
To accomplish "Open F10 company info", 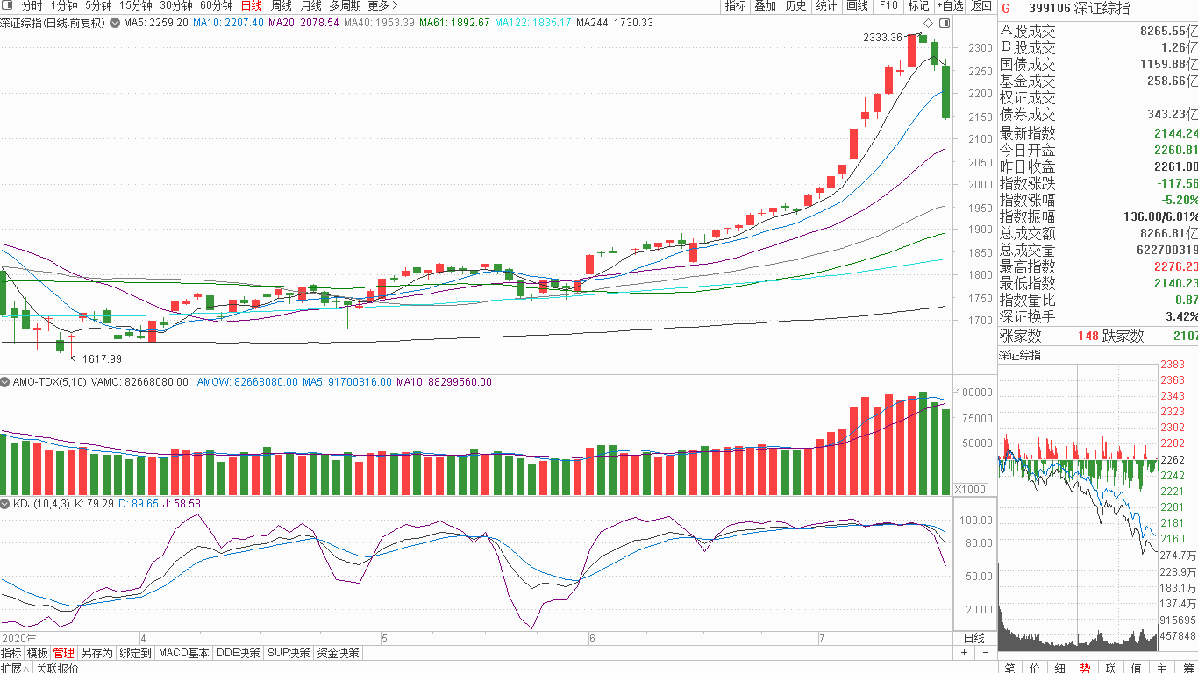I will tap(888, 6).
